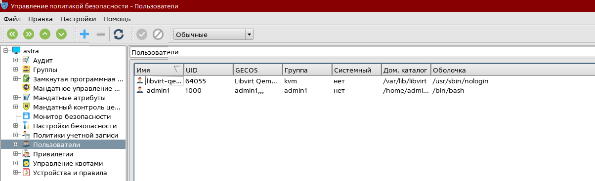Select Монитор безопасности in the tree
This screenshot has height=181, width=595.
(72, 116)
